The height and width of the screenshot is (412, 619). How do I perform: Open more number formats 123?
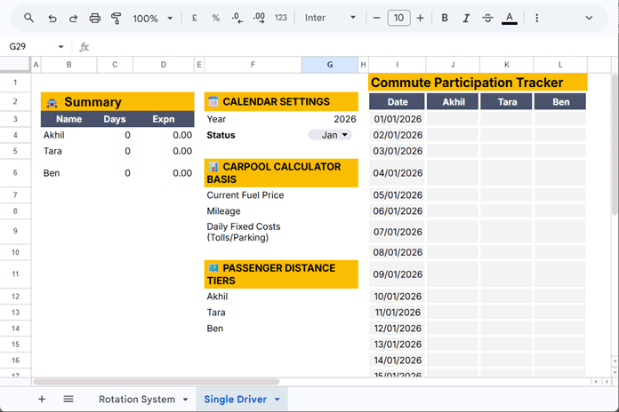tap(281, 18)
